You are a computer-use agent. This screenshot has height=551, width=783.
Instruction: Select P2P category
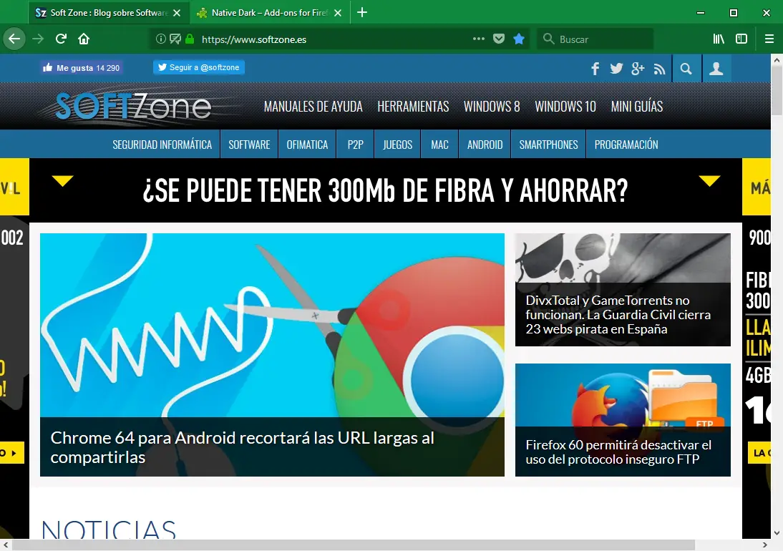pos(355,145)
